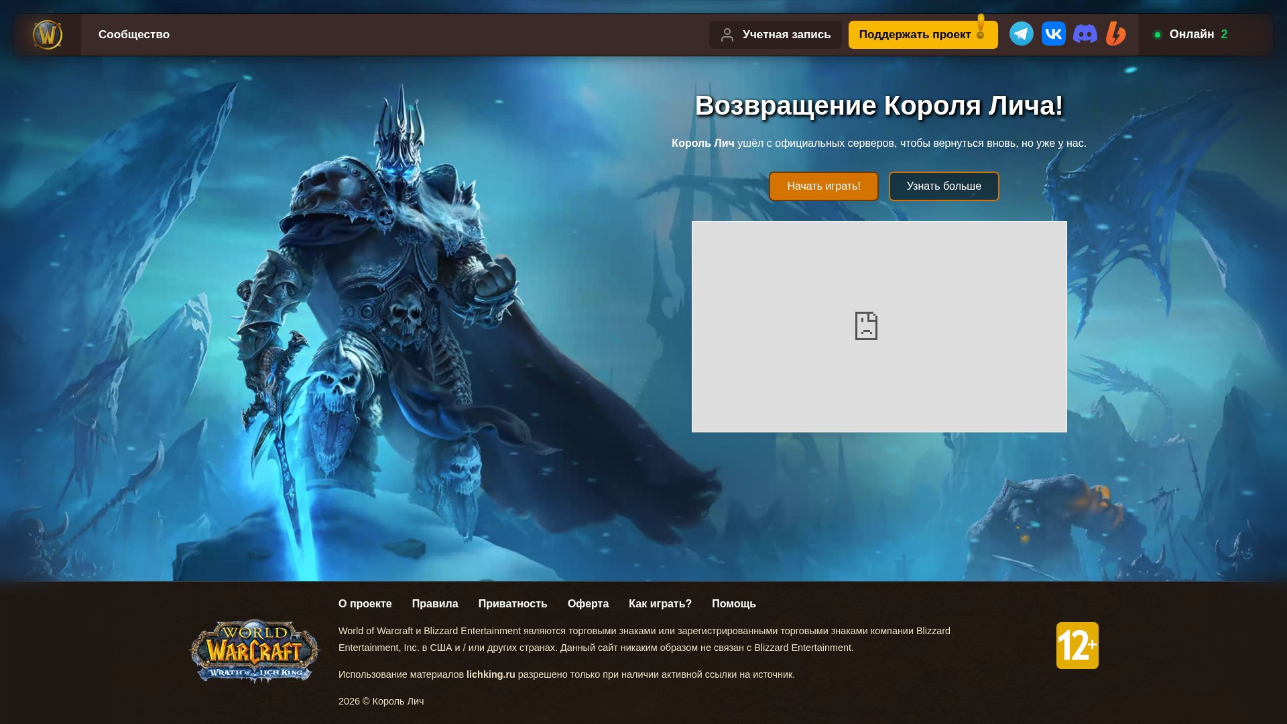This screenshot has width=1287, height=724.
Task: Click the lichking.ru link in footer
Action: [491, 675]
